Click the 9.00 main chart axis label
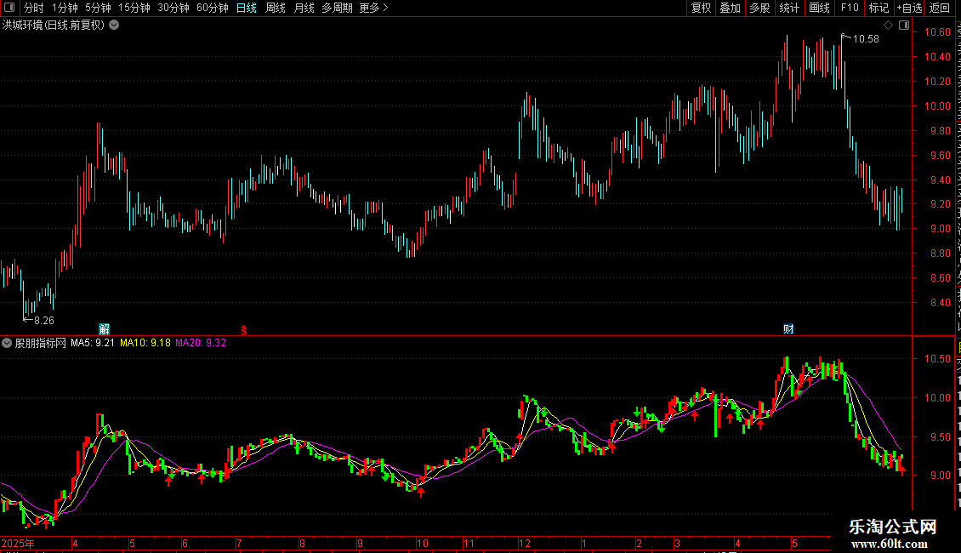The width and height of the screenshot is (961, 553). tap(940, 229)
